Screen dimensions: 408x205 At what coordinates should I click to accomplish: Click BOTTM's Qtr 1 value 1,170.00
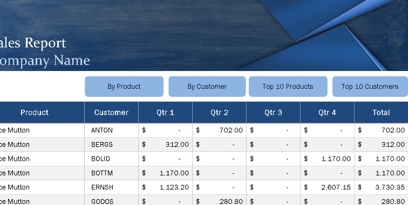165,173
